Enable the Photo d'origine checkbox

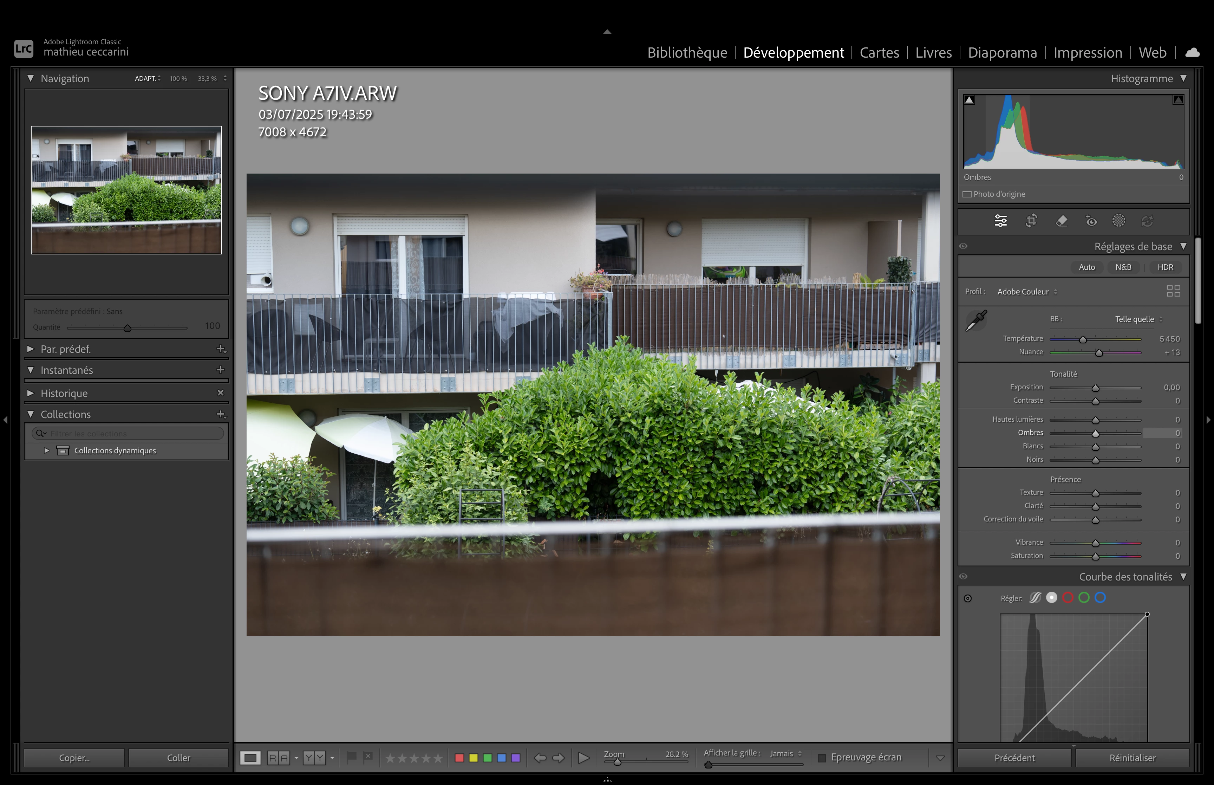967,194
